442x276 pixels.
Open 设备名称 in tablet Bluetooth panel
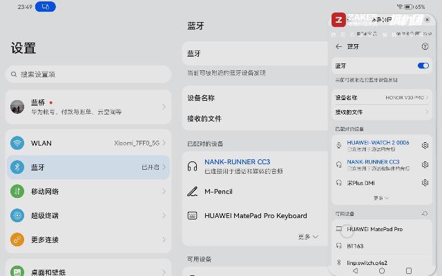point(255,98)
